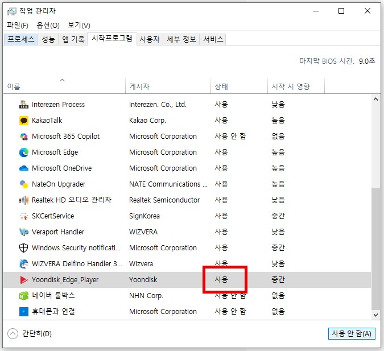
Task: Select the NateOn Upgrader row name
Action: click(x=59, y=184)
